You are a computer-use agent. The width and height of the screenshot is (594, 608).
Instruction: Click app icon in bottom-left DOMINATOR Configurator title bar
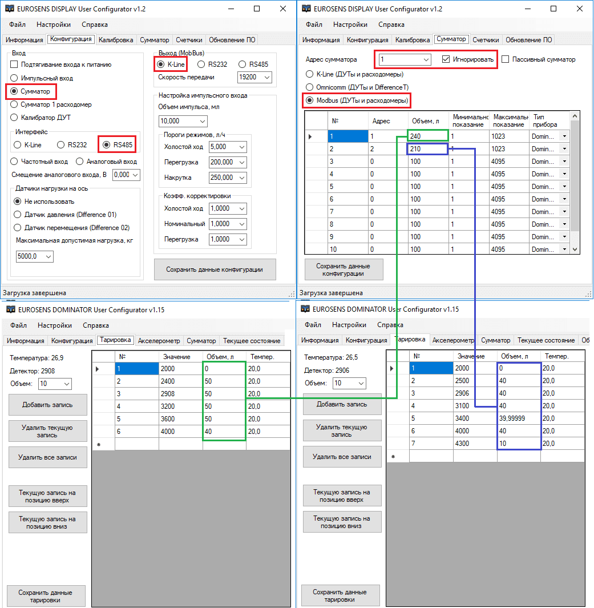(x=11, y=309)
